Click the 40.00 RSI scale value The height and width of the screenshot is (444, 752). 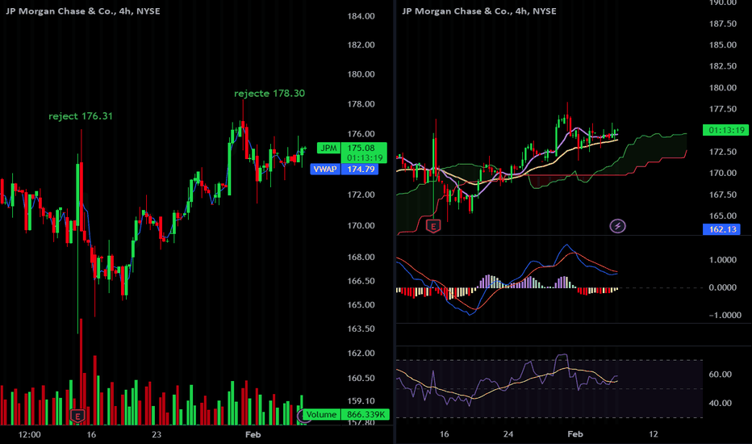pos(720,403)
